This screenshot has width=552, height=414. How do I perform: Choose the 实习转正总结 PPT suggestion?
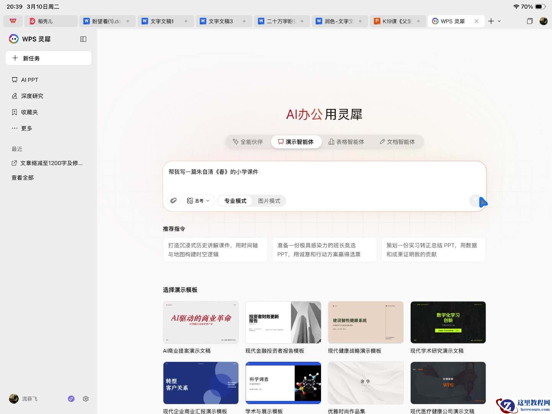[x=433, y=250]
